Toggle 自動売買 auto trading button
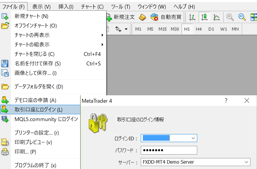 click(x=166, y=17)
